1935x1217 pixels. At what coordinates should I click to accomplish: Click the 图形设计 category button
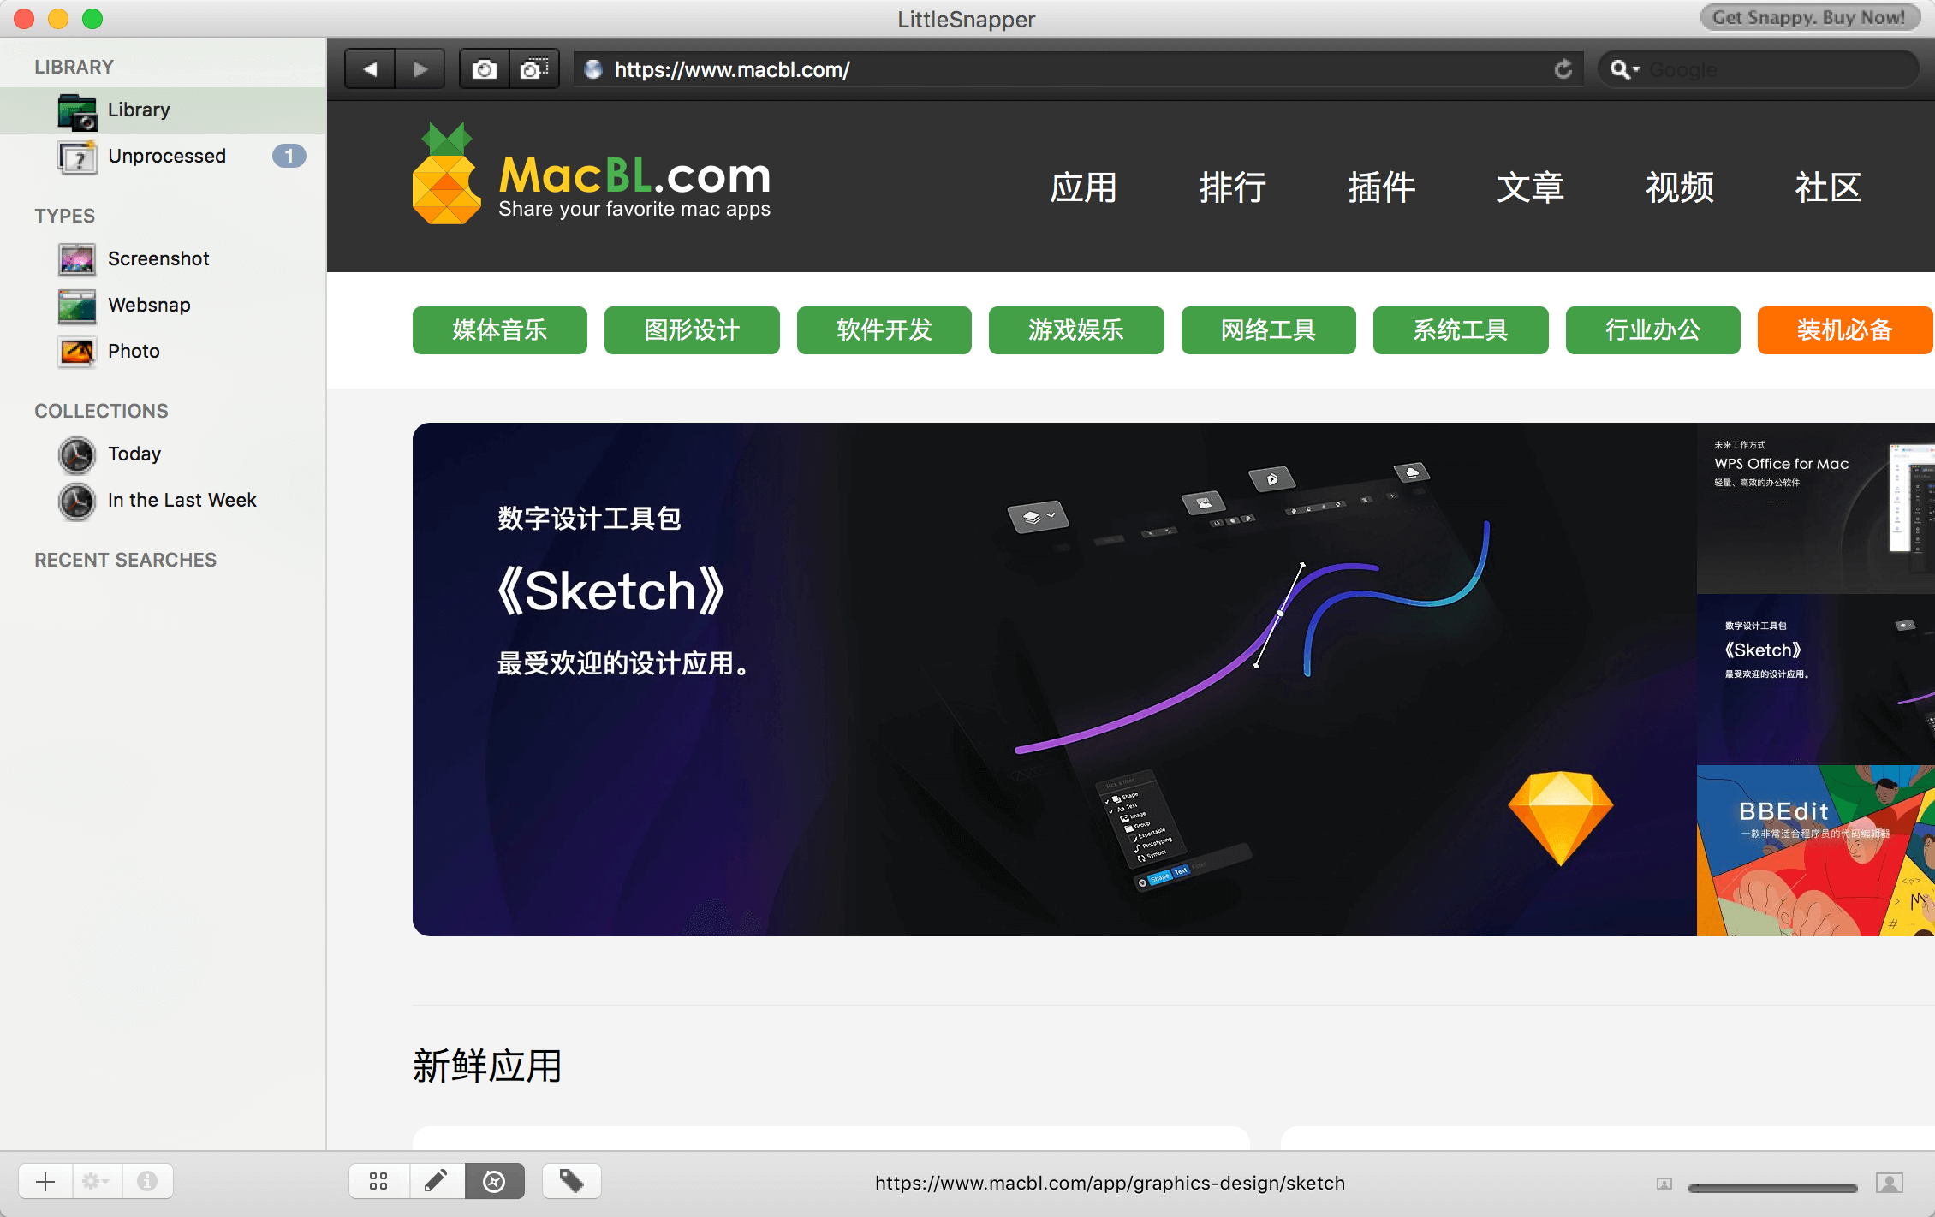point(692,330)
